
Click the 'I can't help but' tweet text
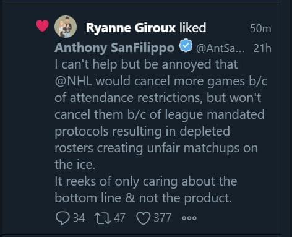(98, 65)
